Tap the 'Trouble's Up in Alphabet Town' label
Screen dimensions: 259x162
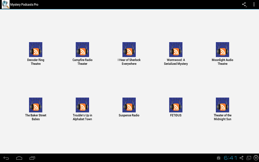[83, 117]
